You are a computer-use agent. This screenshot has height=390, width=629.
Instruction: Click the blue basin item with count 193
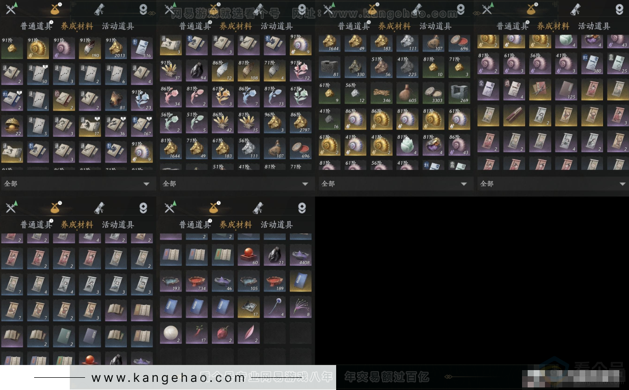pyautogui.click(x=171, y=281)
